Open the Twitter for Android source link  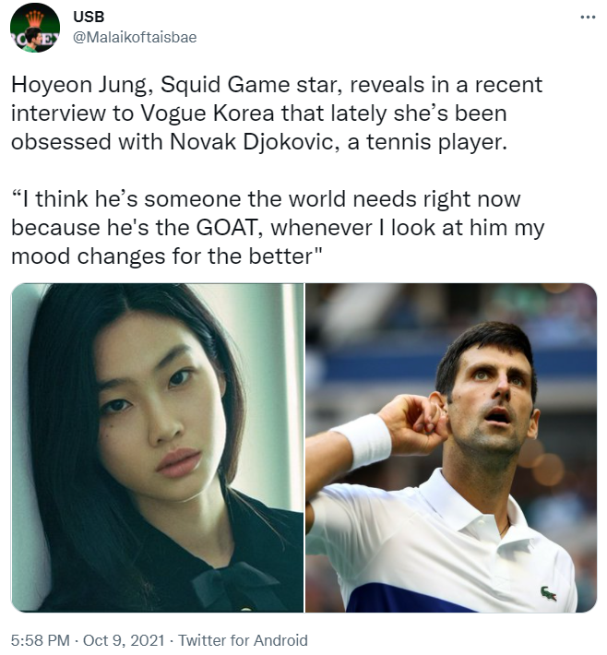click(244, 640)
